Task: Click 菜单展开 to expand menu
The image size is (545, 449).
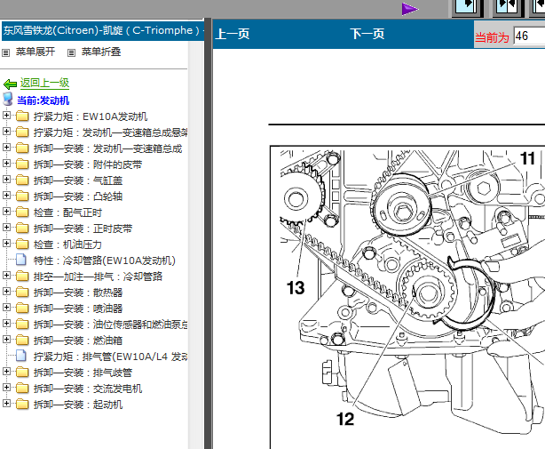Action: 36,52
